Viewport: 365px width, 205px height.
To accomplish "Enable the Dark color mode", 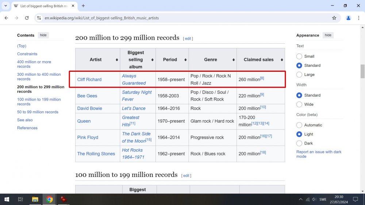I will (x=299, y=143).
